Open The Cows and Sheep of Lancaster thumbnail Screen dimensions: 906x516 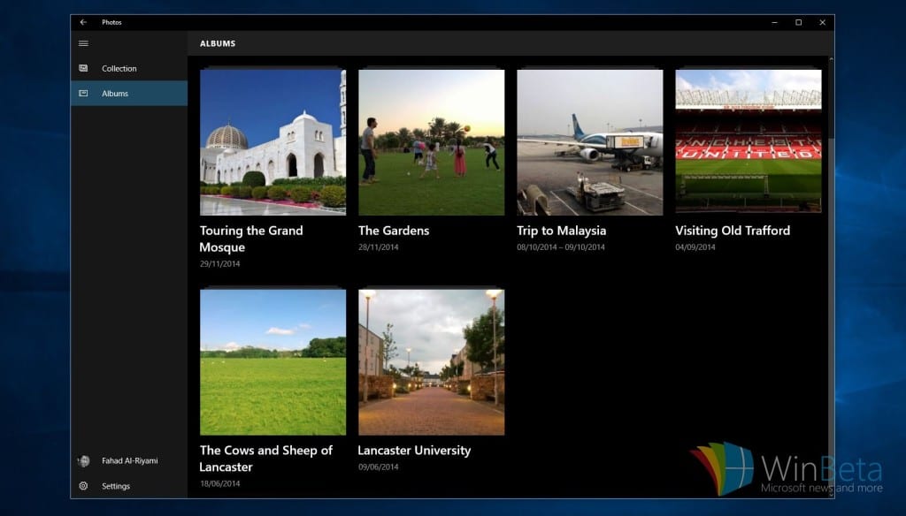tap(273, 362)
